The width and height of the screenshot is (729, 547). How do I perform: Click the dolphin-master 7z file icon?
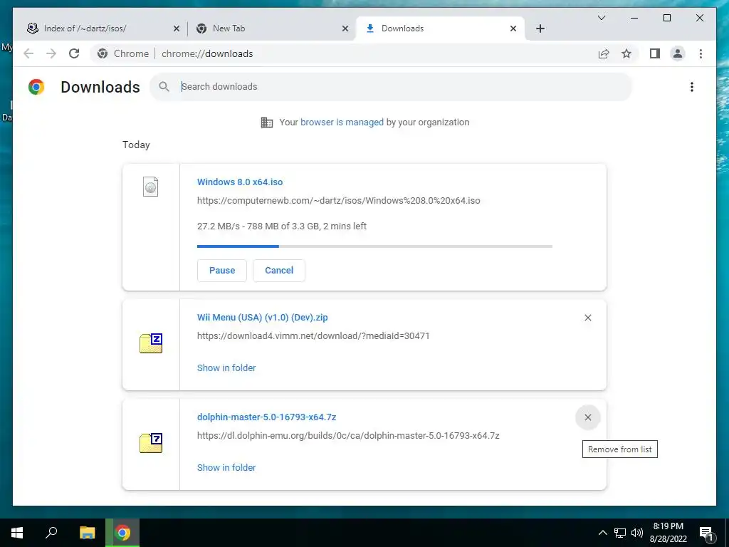[x=151, y=443]
